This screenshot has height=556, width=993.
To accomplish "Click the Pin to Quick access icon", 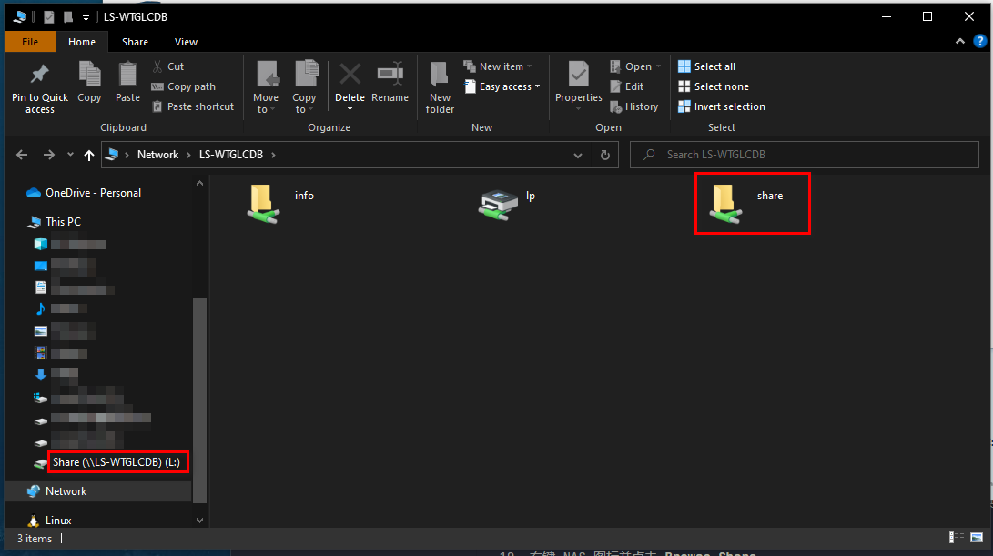I will (x=39, y=75).
